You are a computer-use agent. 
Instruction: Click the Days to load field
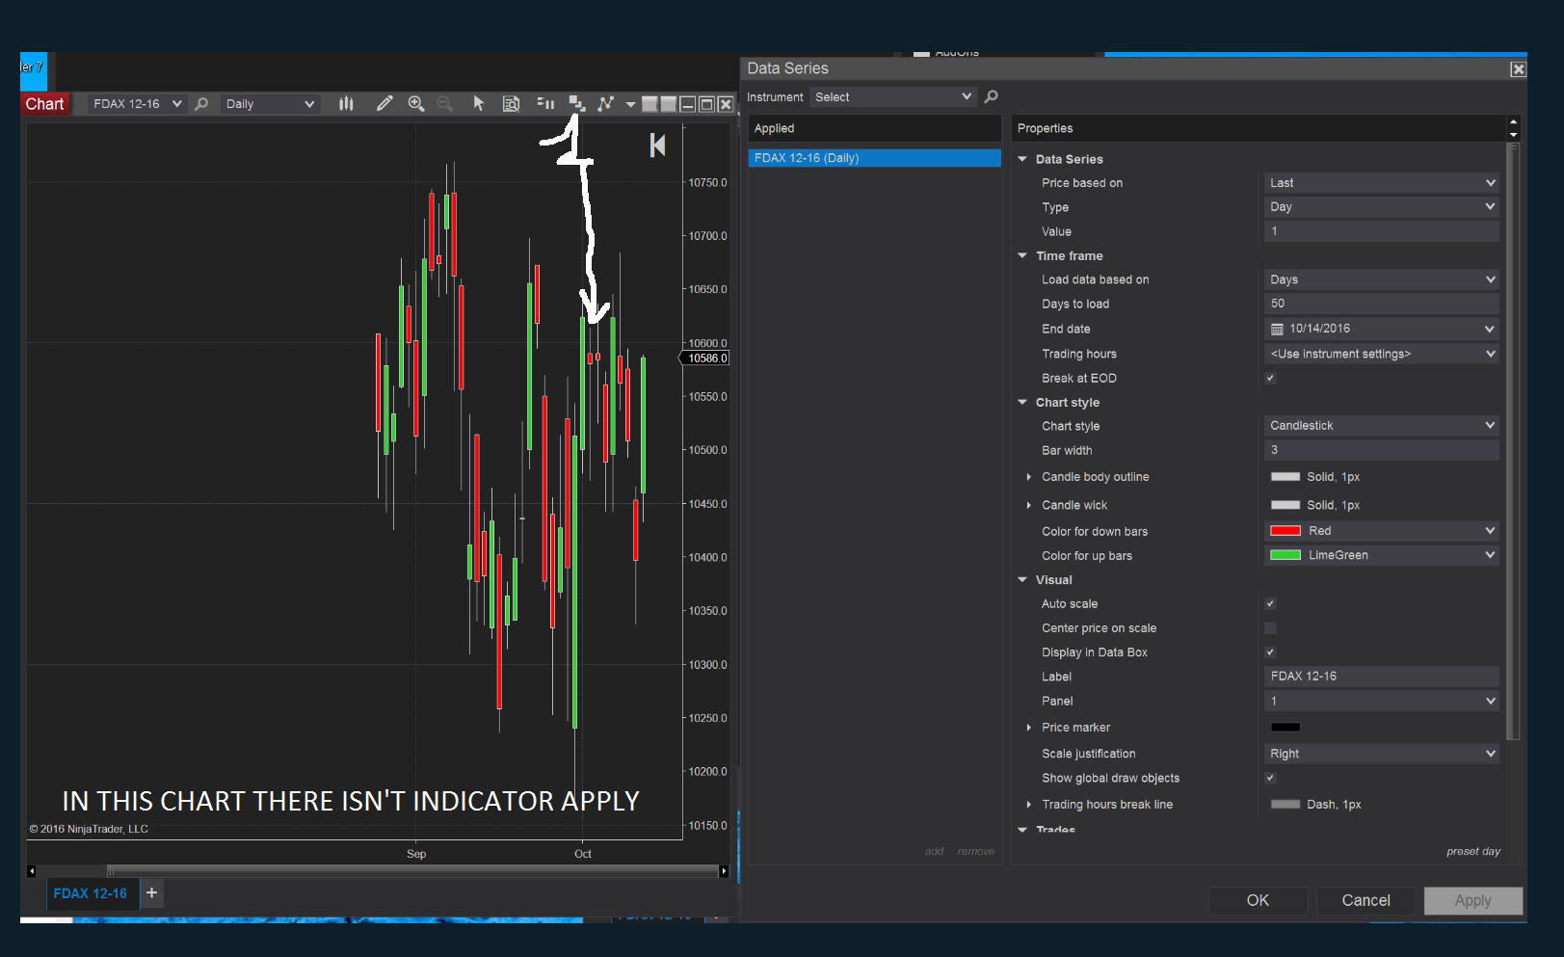tap(1381, 304)
